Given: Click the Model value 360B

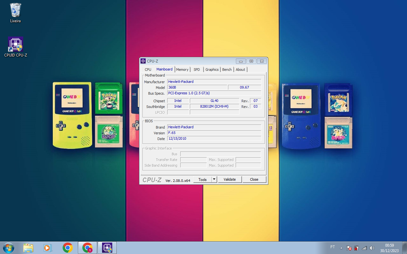Looking at the screenshot, I should click(x=197, y=87).
